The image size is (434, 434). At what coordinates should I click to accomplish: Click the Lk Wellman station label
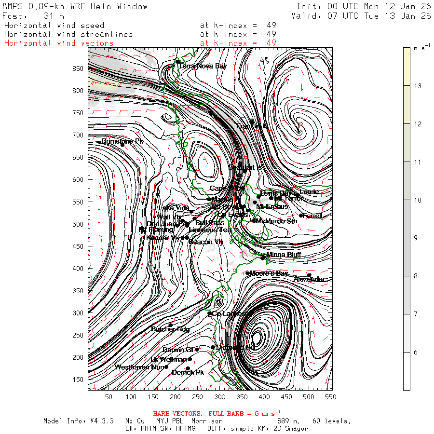click(x=169, y=360)
